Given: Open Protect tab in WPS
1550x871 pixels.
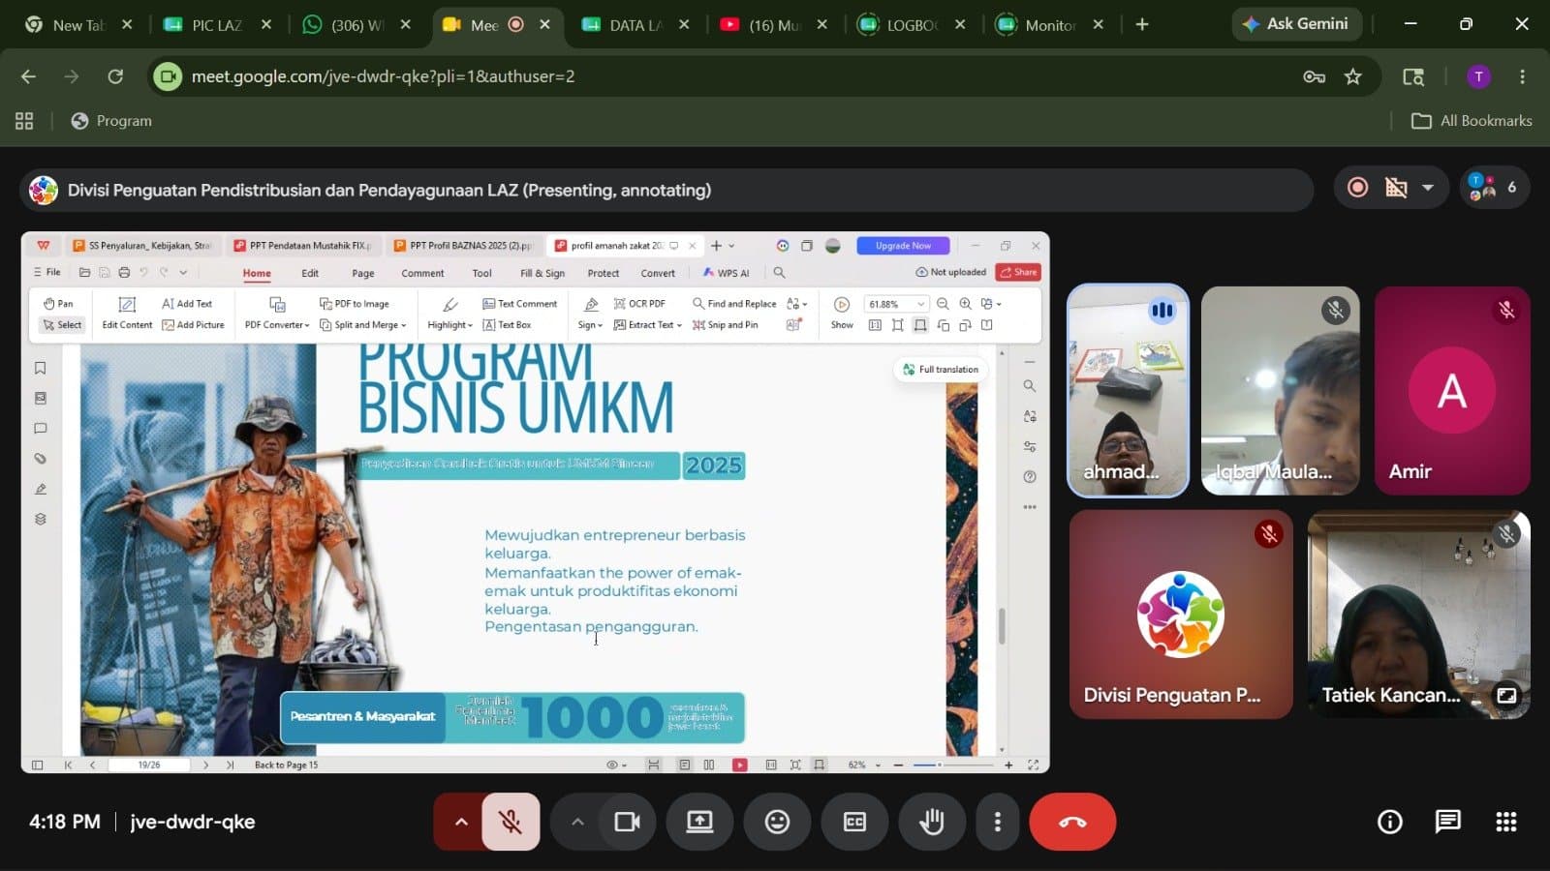Looking at the screenshot, I should click(x=603, y=273).
